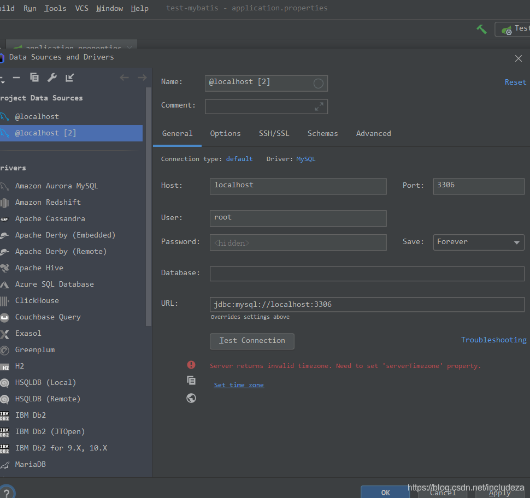
Task: Click the help question mark icon
Action: click(7, 492)
